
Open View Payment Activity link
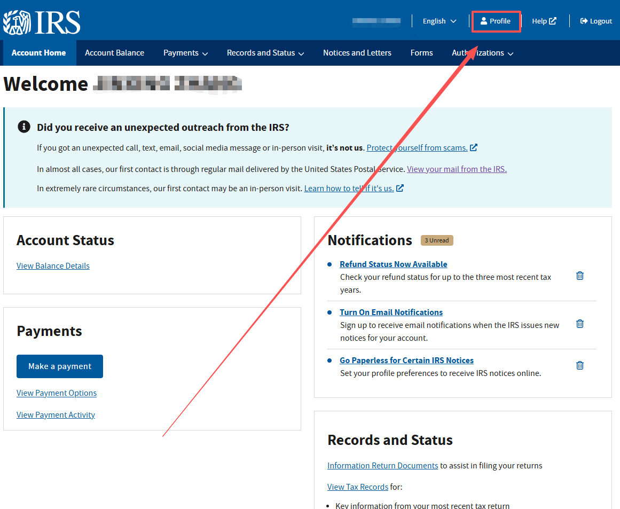(56, 415)
